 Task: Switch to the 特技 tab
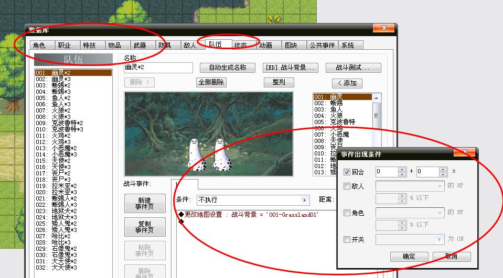(92, 45)
